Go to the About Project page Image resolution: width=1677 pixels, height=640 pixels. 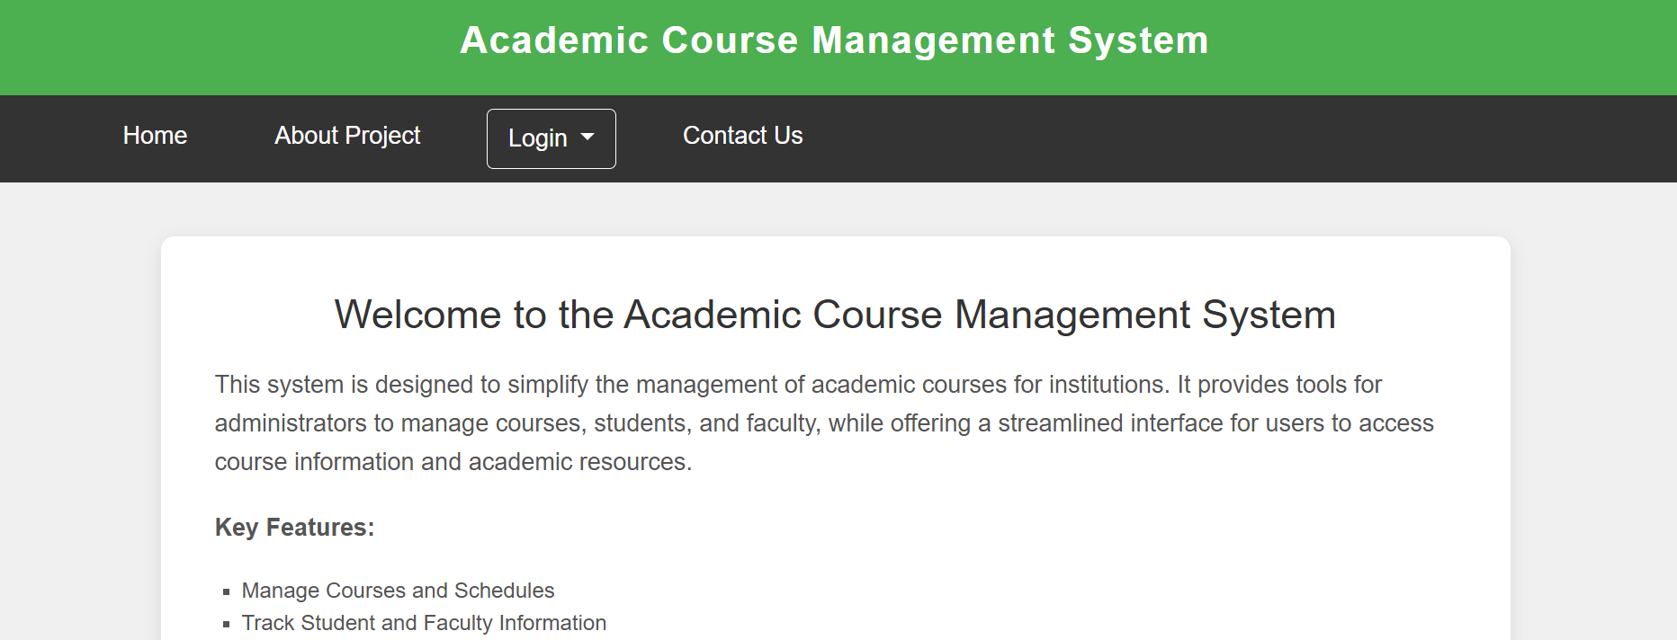click(x=347, y=136)
